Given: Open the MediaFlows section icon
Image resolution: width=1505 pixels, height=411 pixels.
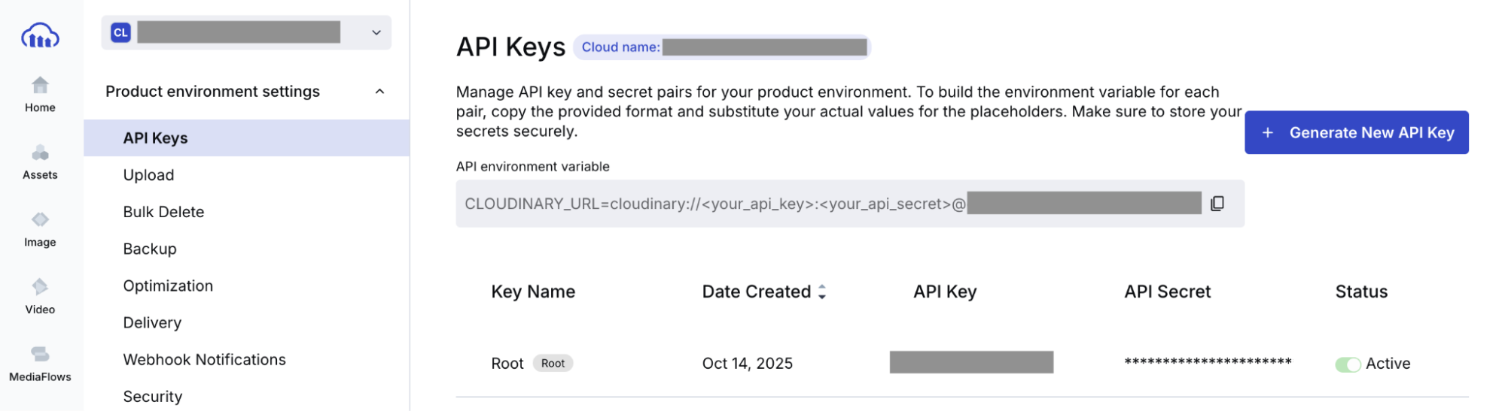Looking at the screenshot, I should click(x=40, y=353).
